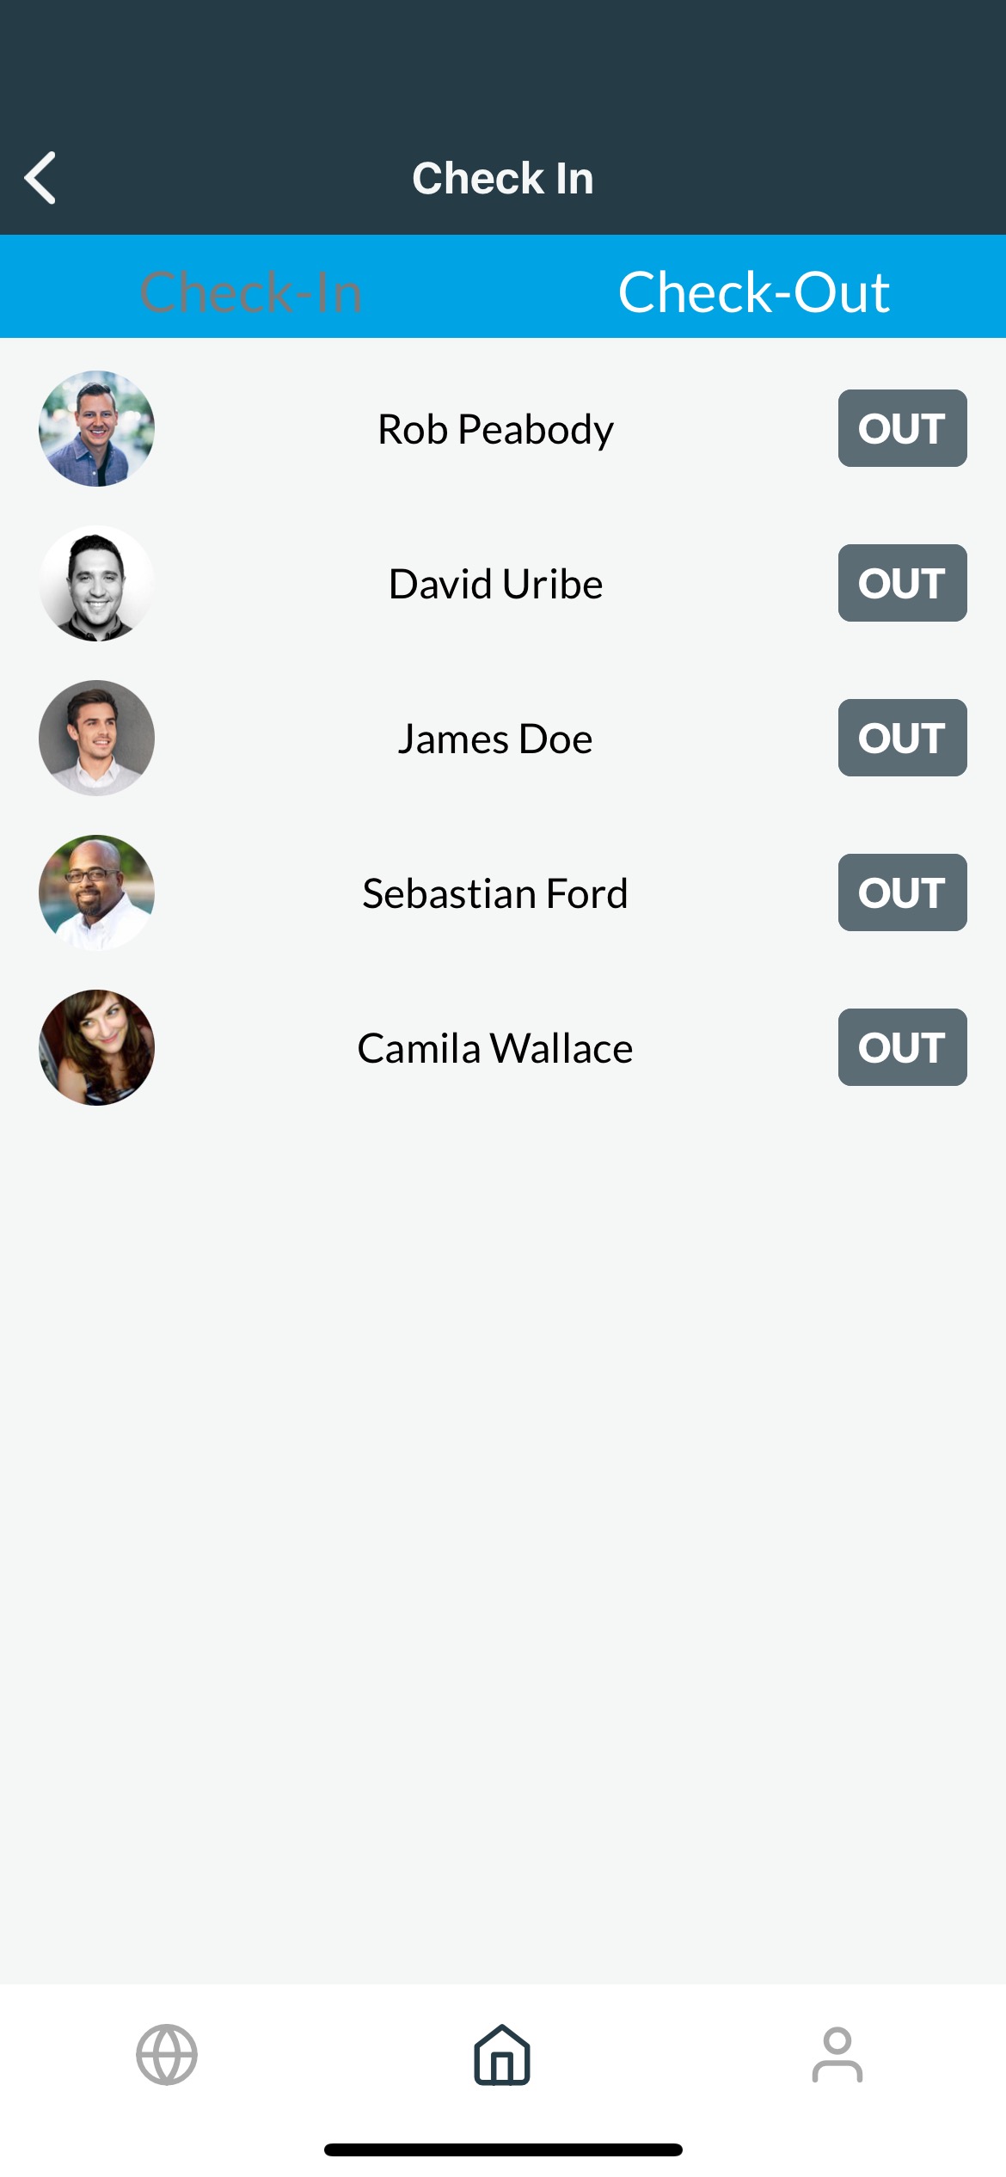Open the globe icon in bottom navigation
The width and height of the screenshot is (1006, 2177).
pyautogui.click(x=167, y=2055)
